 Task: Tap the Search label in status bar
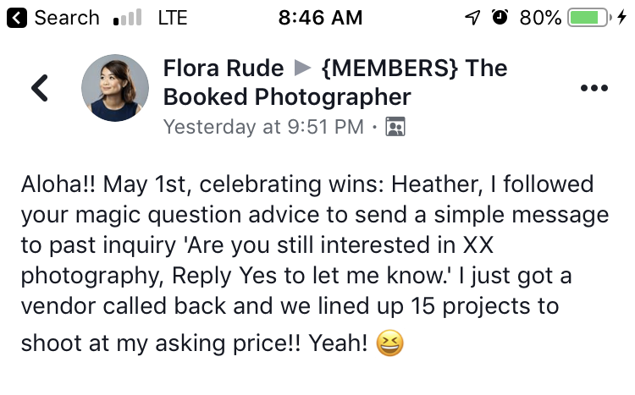tap(67, 18)
